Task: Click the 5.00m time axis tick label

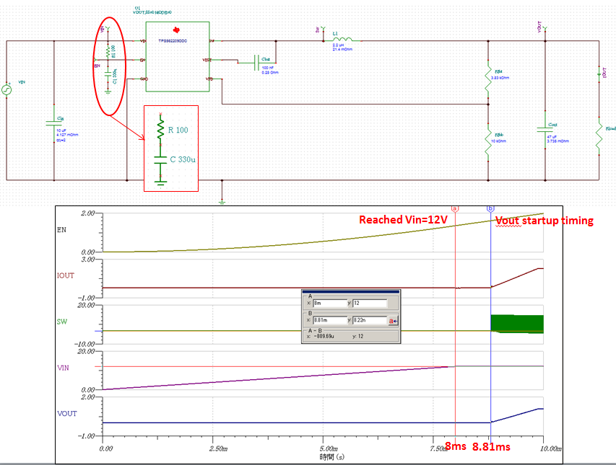Action: pos(329,448)
